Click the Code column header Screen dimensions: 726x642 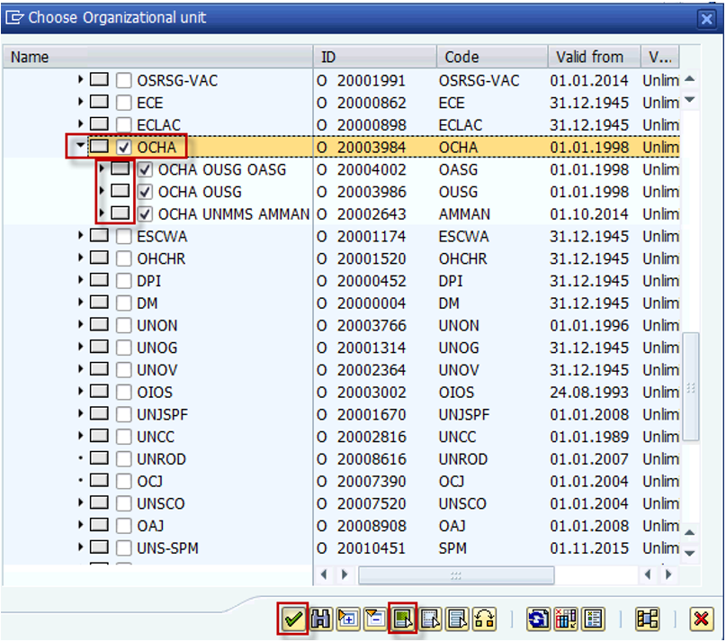click(x=492, y=57)
